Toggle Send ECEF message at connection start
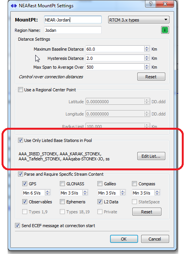 point(18,226)
